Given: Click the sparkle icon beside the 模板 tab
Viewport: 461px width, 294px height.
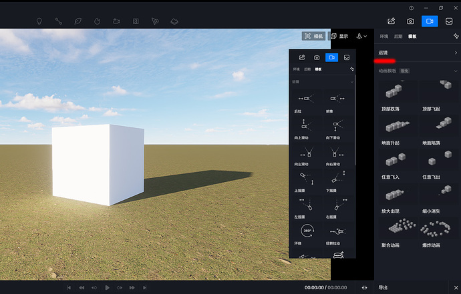Looking at the screenshot, I should click(x=455, y=36).
